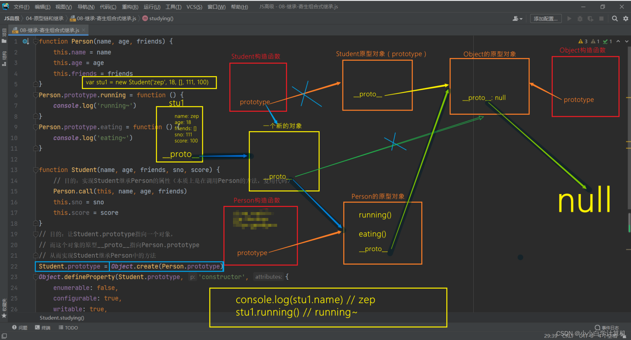Click the Run with Coverage icon
631x340 pixels.
point(591,18)
